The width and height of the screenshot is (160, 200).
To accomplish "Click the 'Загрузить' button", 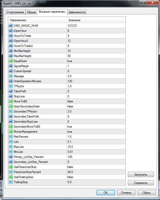I will pos(141,175).
